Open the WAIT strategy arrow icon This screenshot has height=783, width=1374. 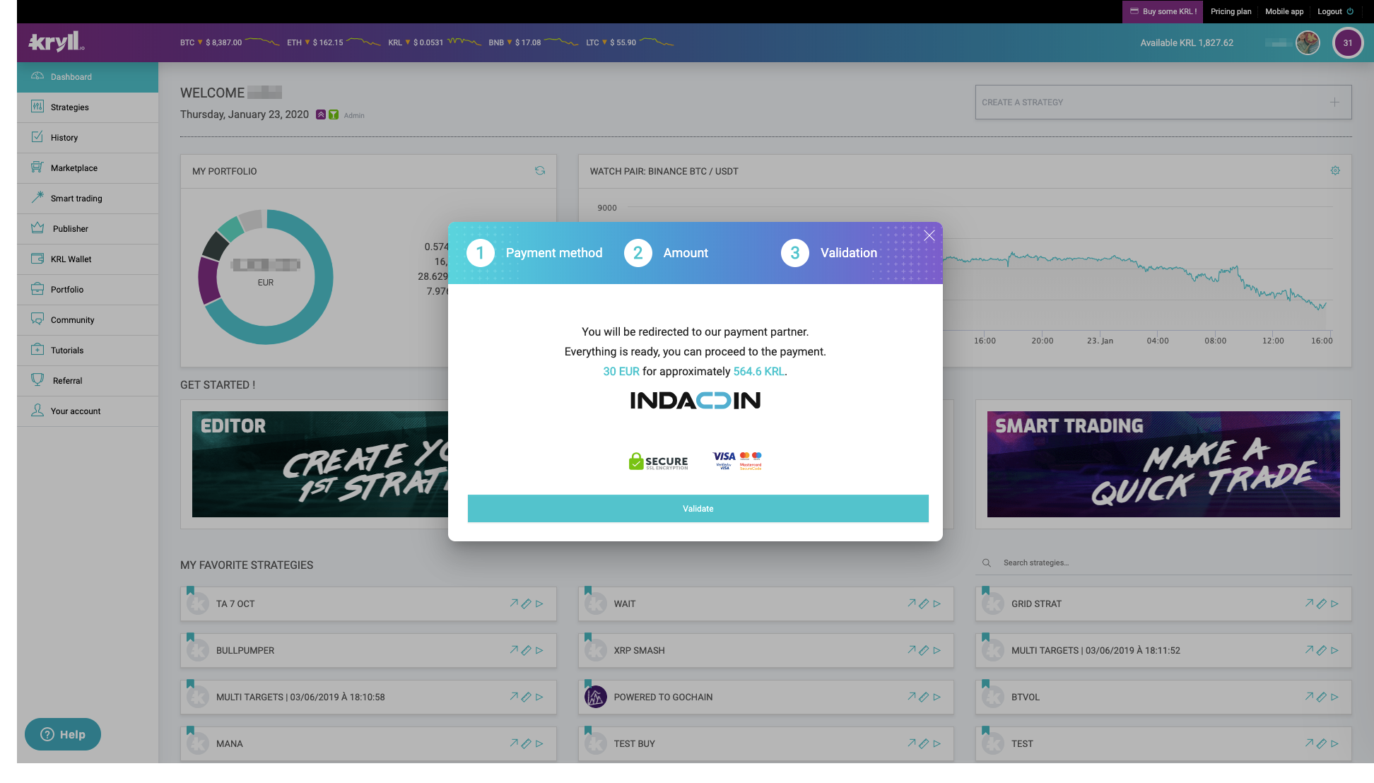pyautogui.click(x=912, y=604)
